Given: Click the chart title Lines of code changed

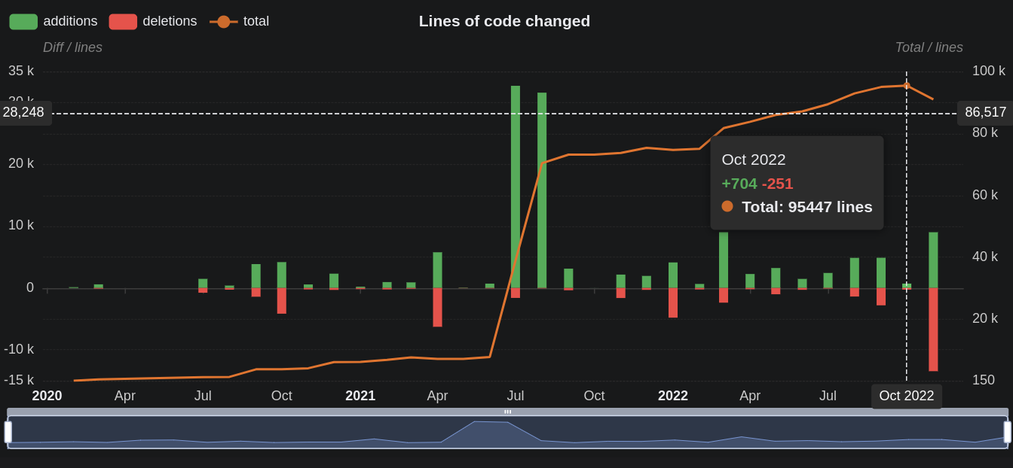Looking at the screenshot, I should coord(504,21).
